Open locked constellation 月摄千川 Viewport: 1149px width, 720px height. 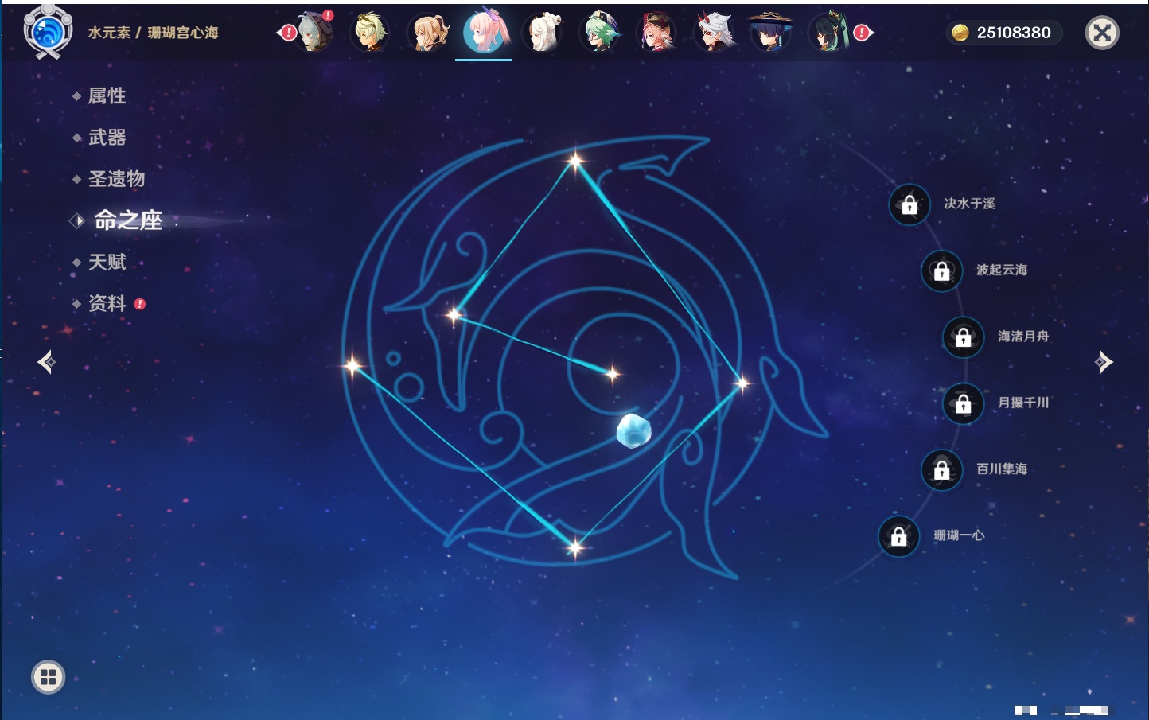click(x=963, y=403)
